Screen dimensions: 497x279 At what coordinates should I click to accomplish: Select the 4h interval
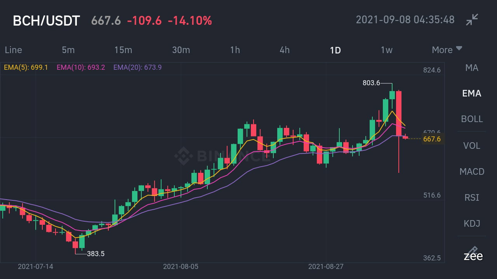(x=285, y=50)
